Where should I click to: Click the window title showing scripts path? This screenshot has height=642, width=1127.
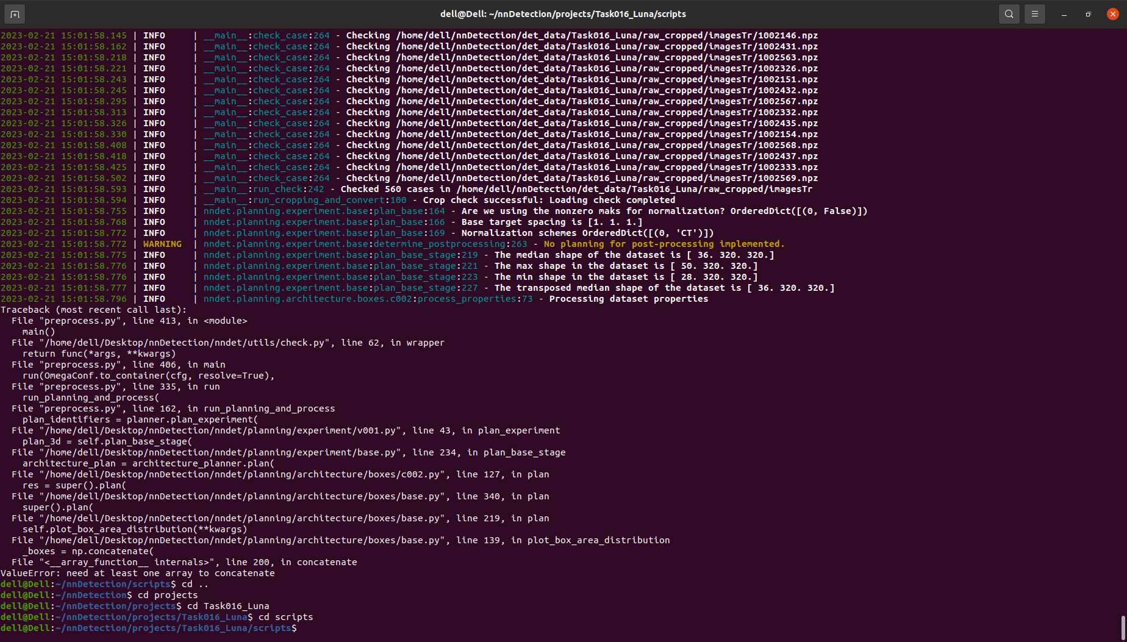(563, 13)
